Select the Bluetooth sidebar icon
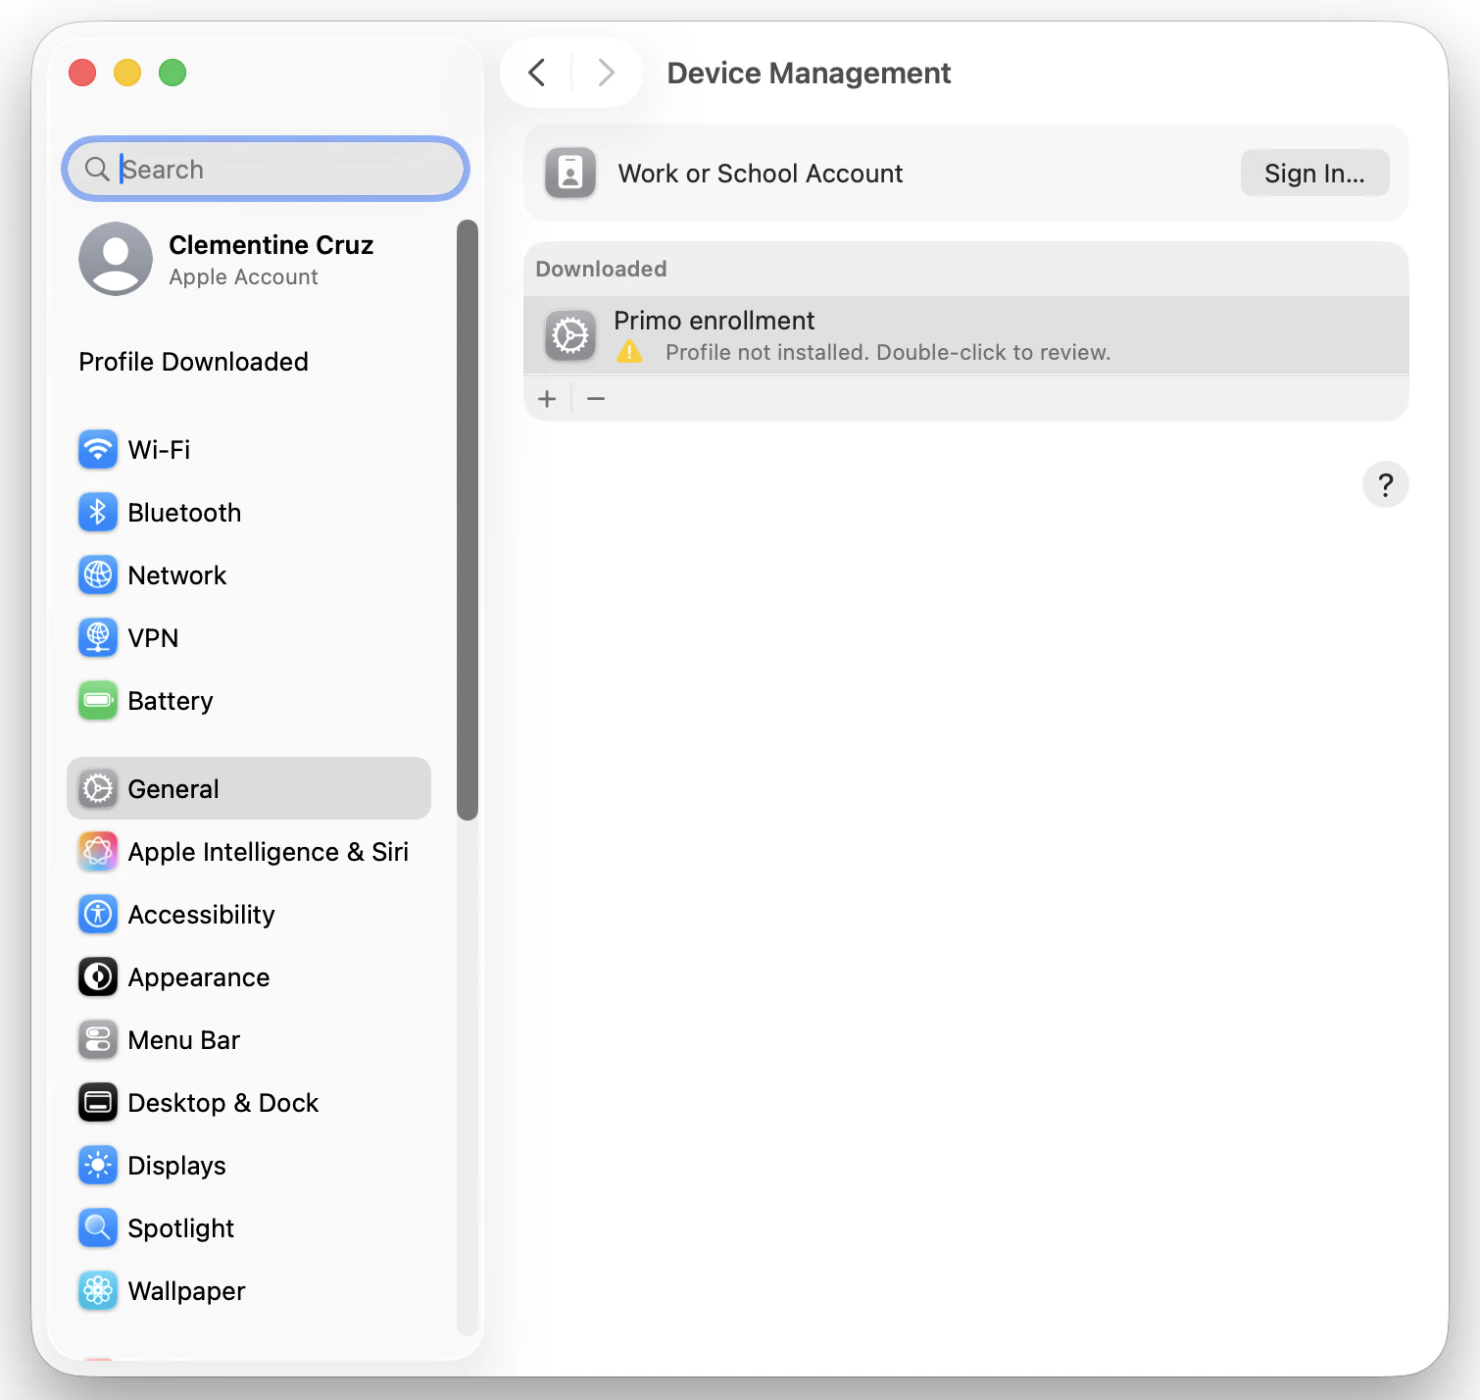 click(97, 512)
